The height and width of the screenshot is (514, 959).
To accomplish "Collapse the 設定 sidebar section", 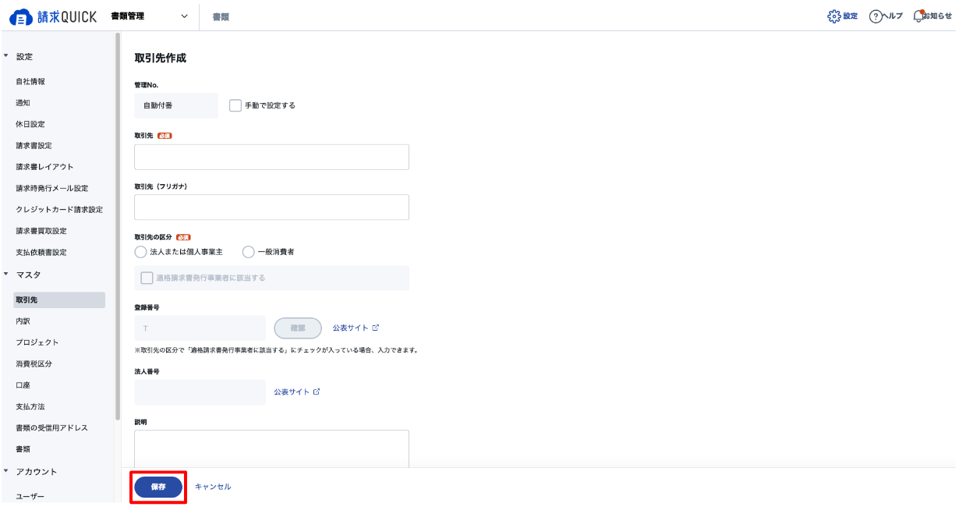I will (x=6, y=56).
